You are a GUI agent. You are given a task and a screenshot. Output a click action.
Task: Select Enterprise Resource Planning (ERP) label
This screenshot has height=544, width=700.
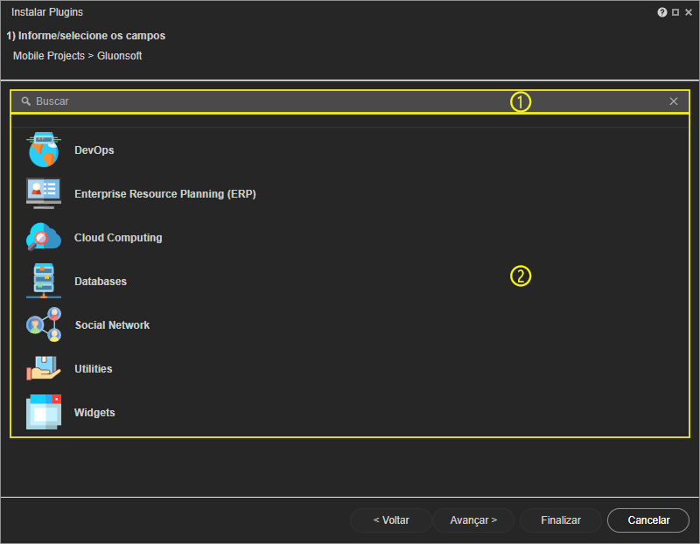pyautogui.click(x=165, y=194)
